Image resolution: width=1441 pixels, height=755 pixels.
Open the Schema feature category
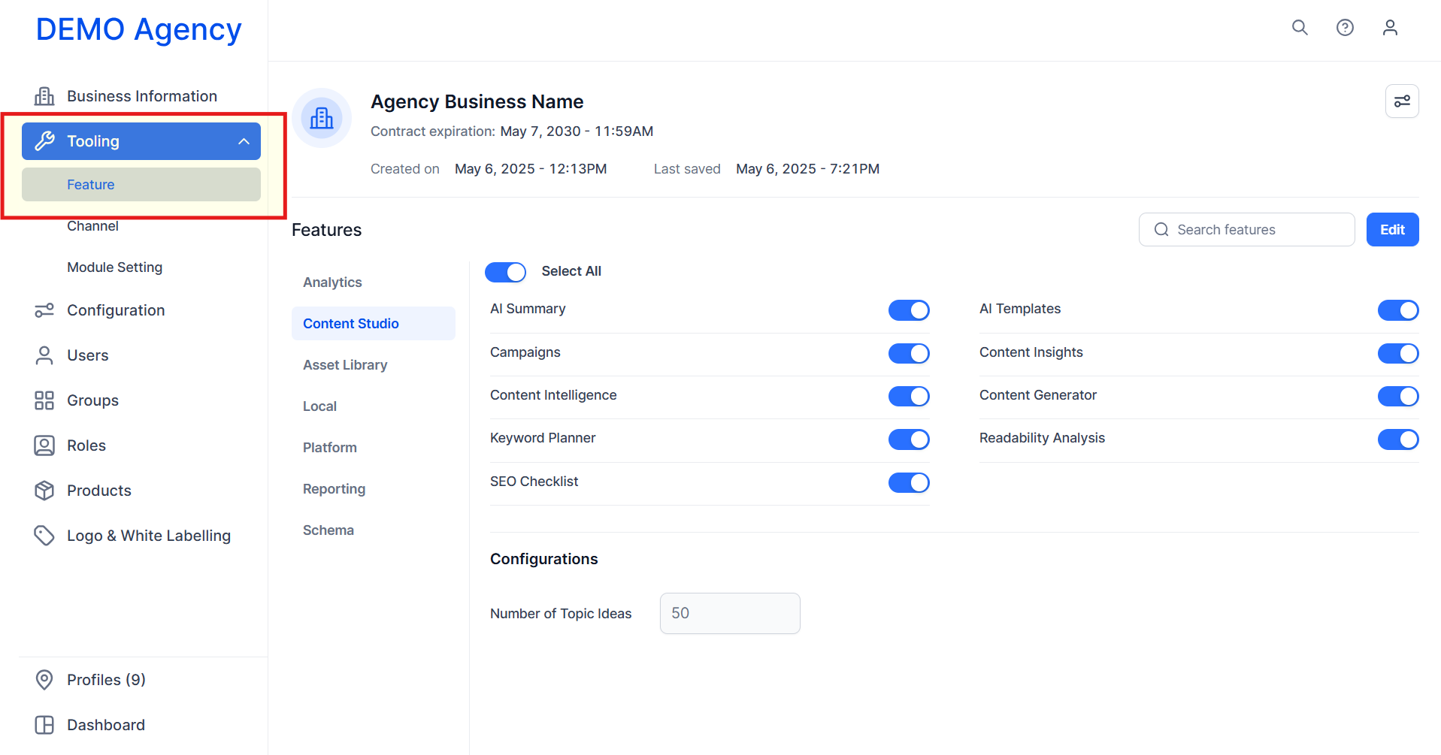click(328, 530)
